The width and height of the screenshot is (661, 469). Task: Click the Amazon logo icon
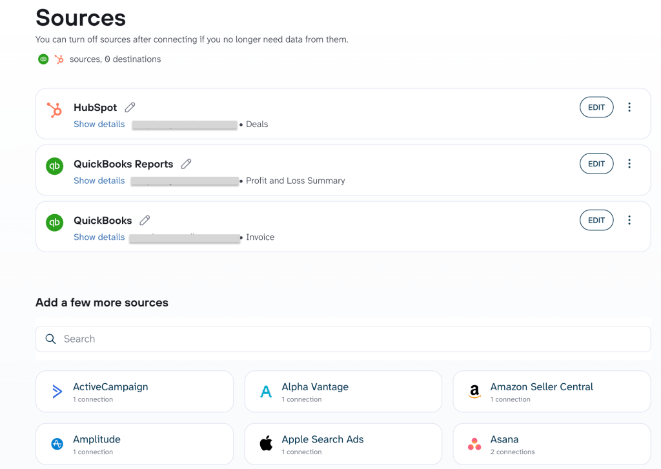point(474,392)
